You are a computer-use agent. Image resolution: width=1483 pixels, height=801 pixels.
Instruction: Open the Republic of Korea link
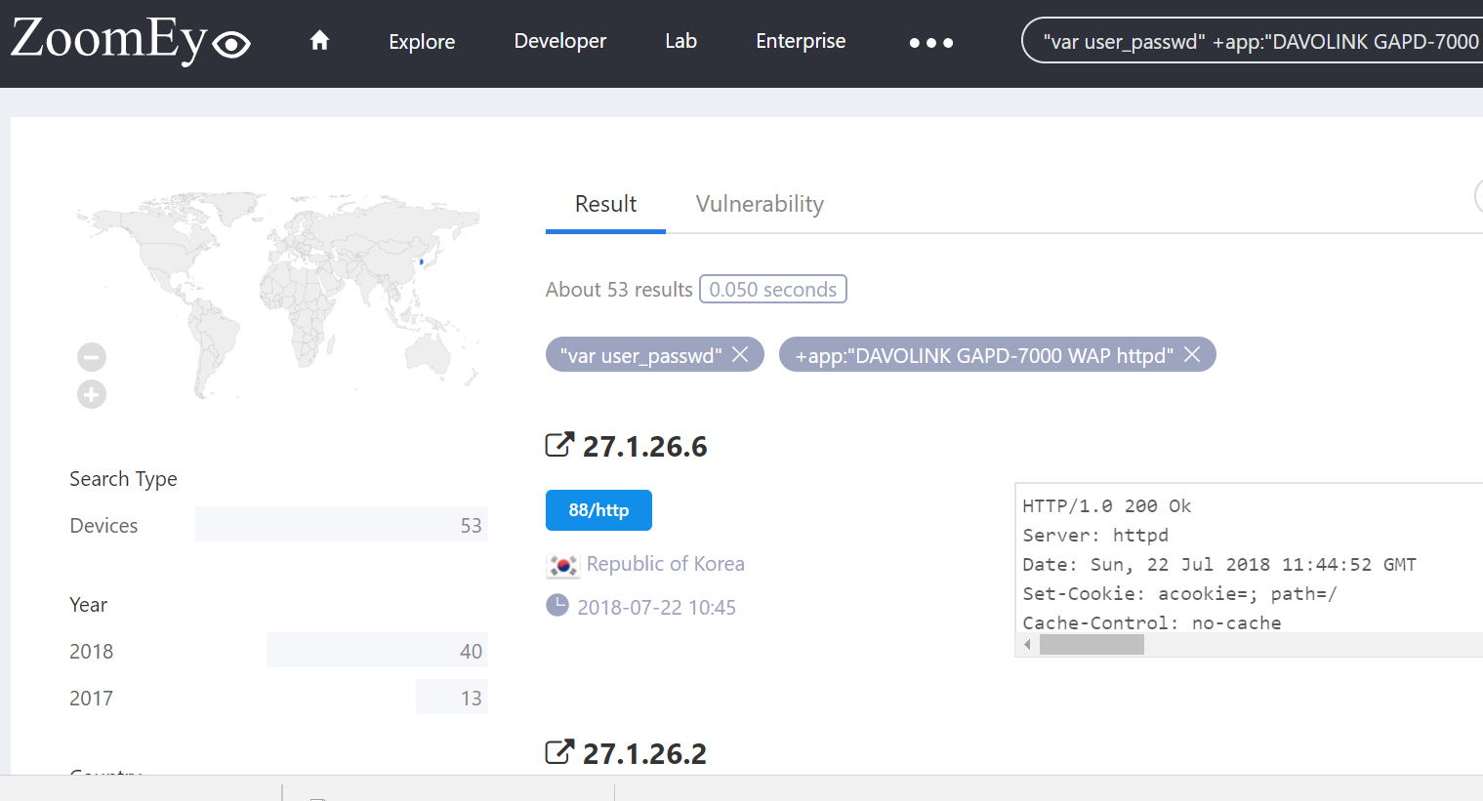[665, 564]
